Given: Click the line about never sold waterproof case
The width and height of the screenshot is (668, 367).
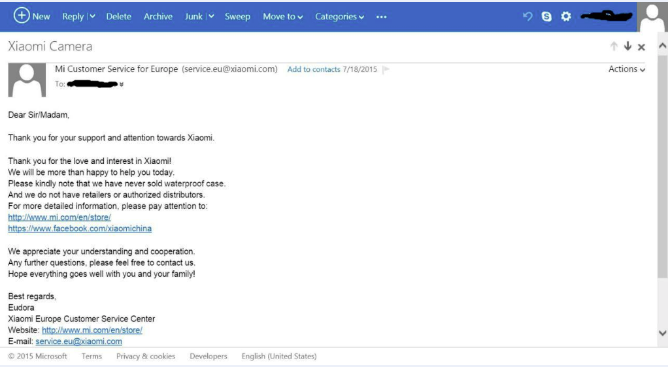Looking at the screenshot, I should click(x=117, y=183).
